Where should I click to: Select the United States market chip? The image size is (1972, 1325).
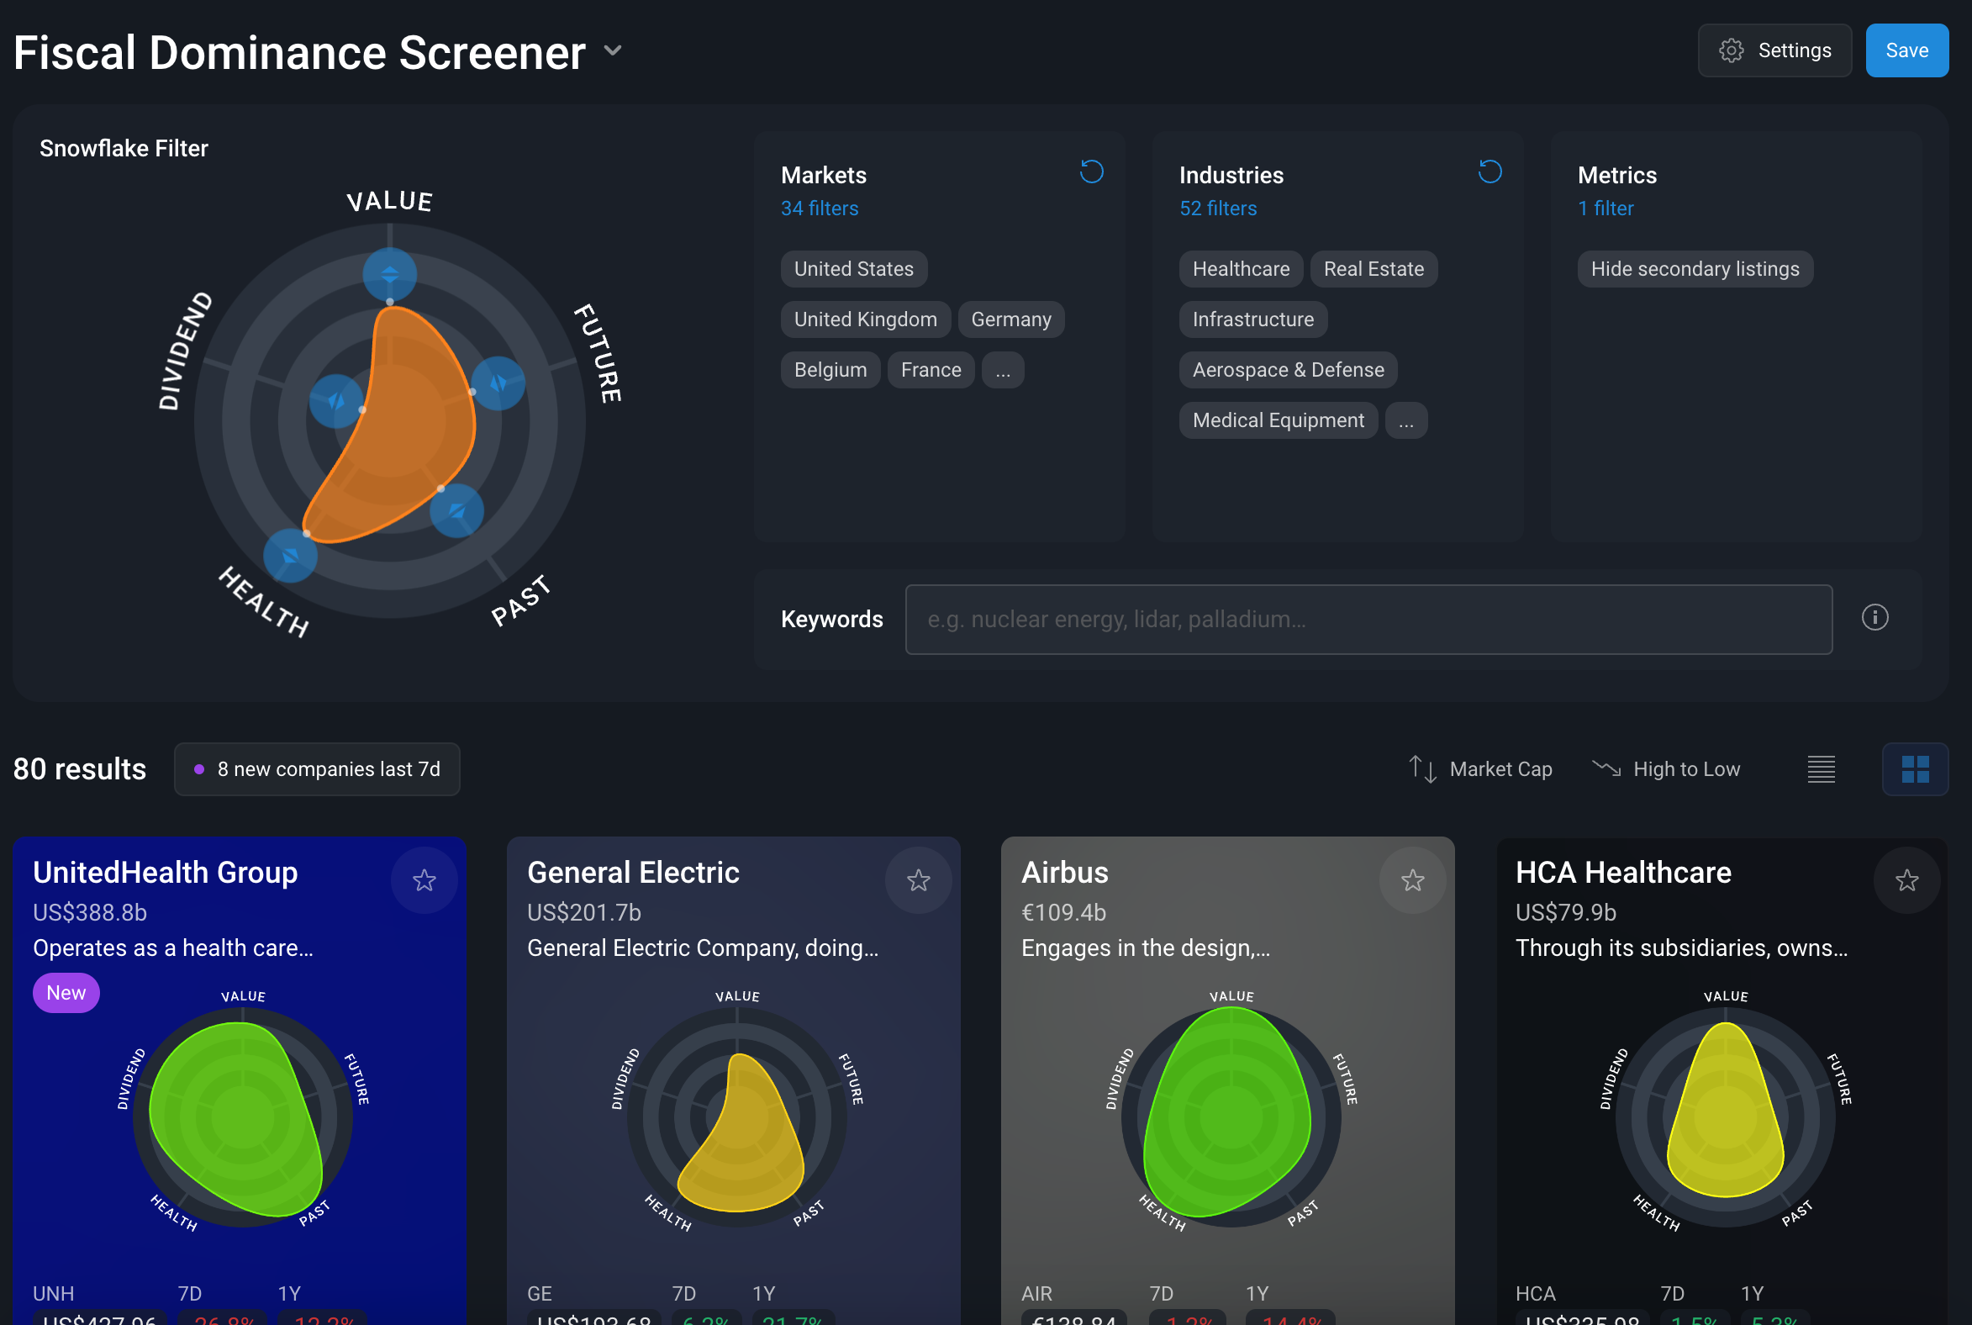(853, 269)
